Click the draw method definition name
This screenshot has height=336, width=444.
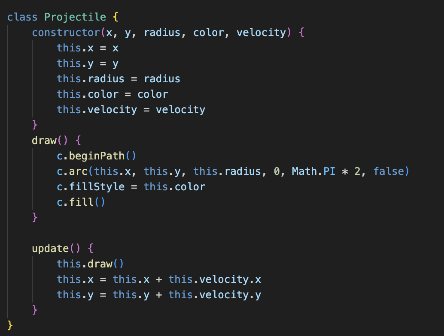(x=45, y=141)
